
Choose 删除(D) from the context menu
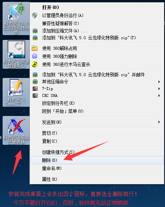[x=97, y=160]
